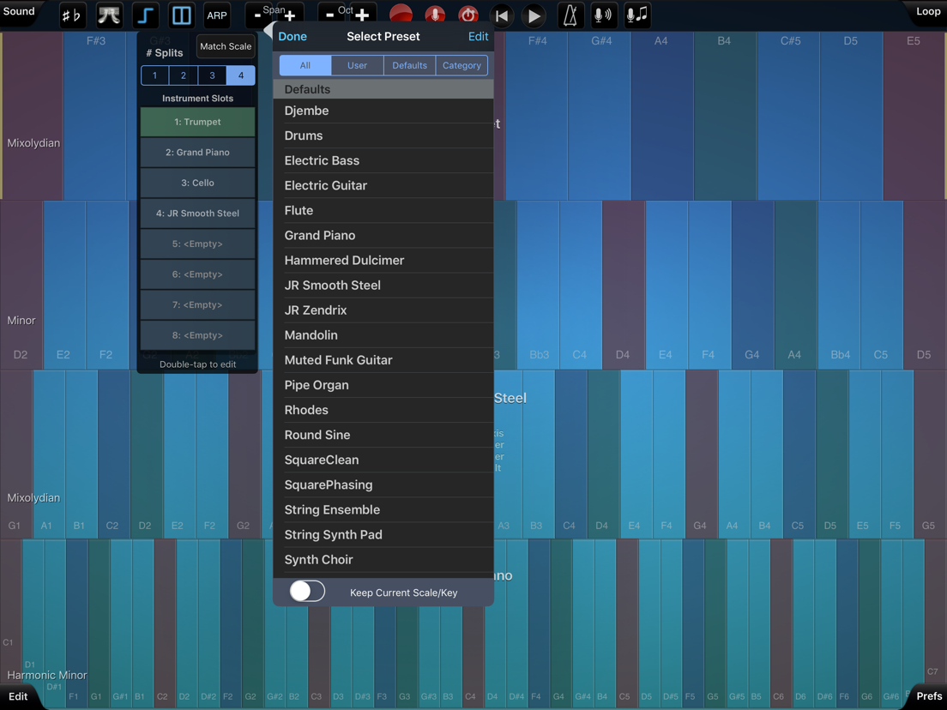Viewport: 947px width, 710px height.
Task: Open the metronome icon
Action: 570,15
